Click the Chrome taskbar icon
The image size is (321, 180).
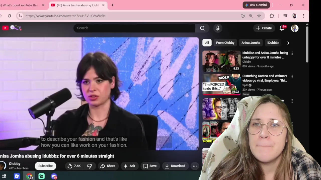pyautogui.click(x=29, y=176)
